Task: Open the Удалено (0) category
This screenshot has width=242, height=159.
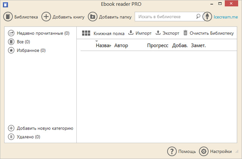Action: tap(29, 137)
